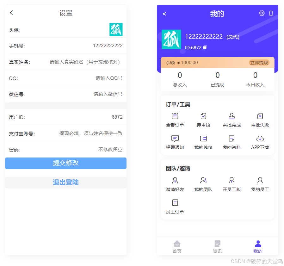The width and height of the screenshot is (284, 266).
Task: Click the 真实姓名 real name input field
Action: (85, 62)
